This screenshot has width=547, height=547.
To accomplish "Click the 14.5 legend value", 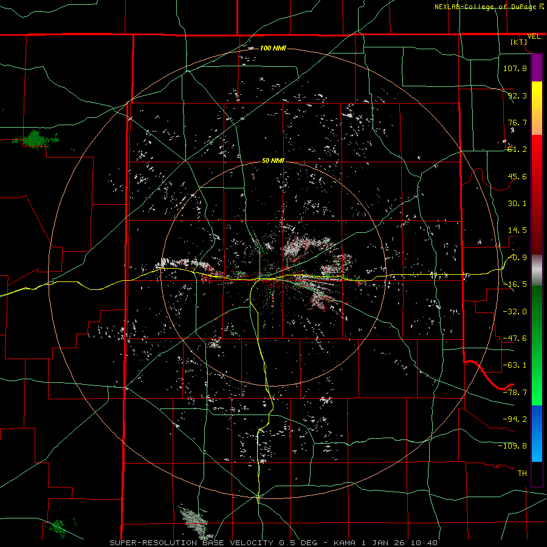I will point(517,230).
